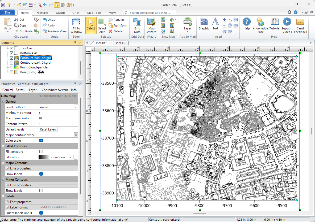This screenshot has width=315, height=222.
Task: Click the GrayScale fill color swatch
Action: click(x=44, y=157)
